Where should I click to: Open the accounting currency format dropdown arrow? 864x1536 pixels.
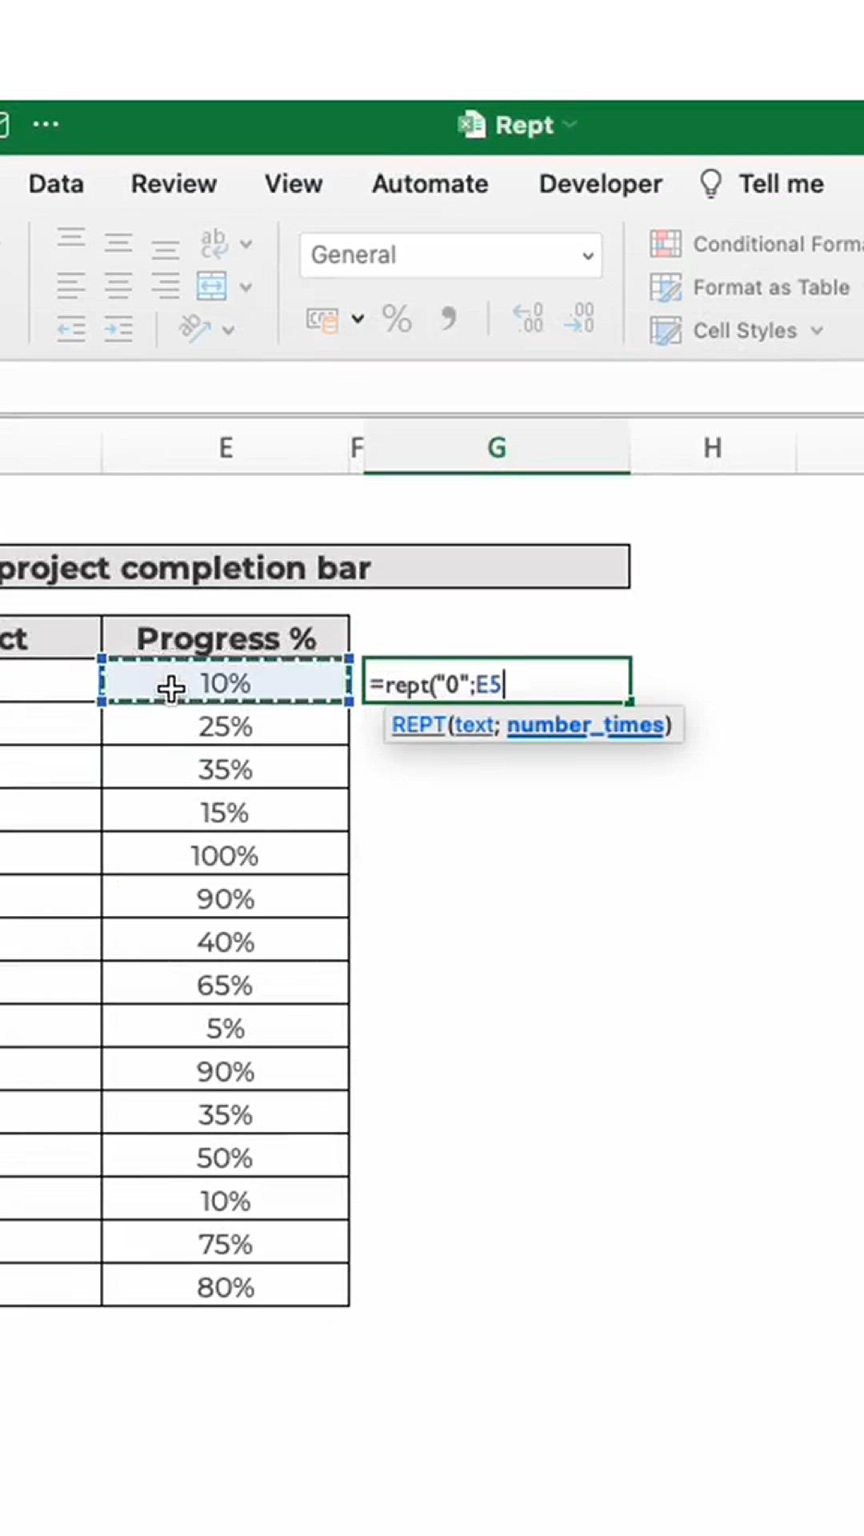[358, 319]
